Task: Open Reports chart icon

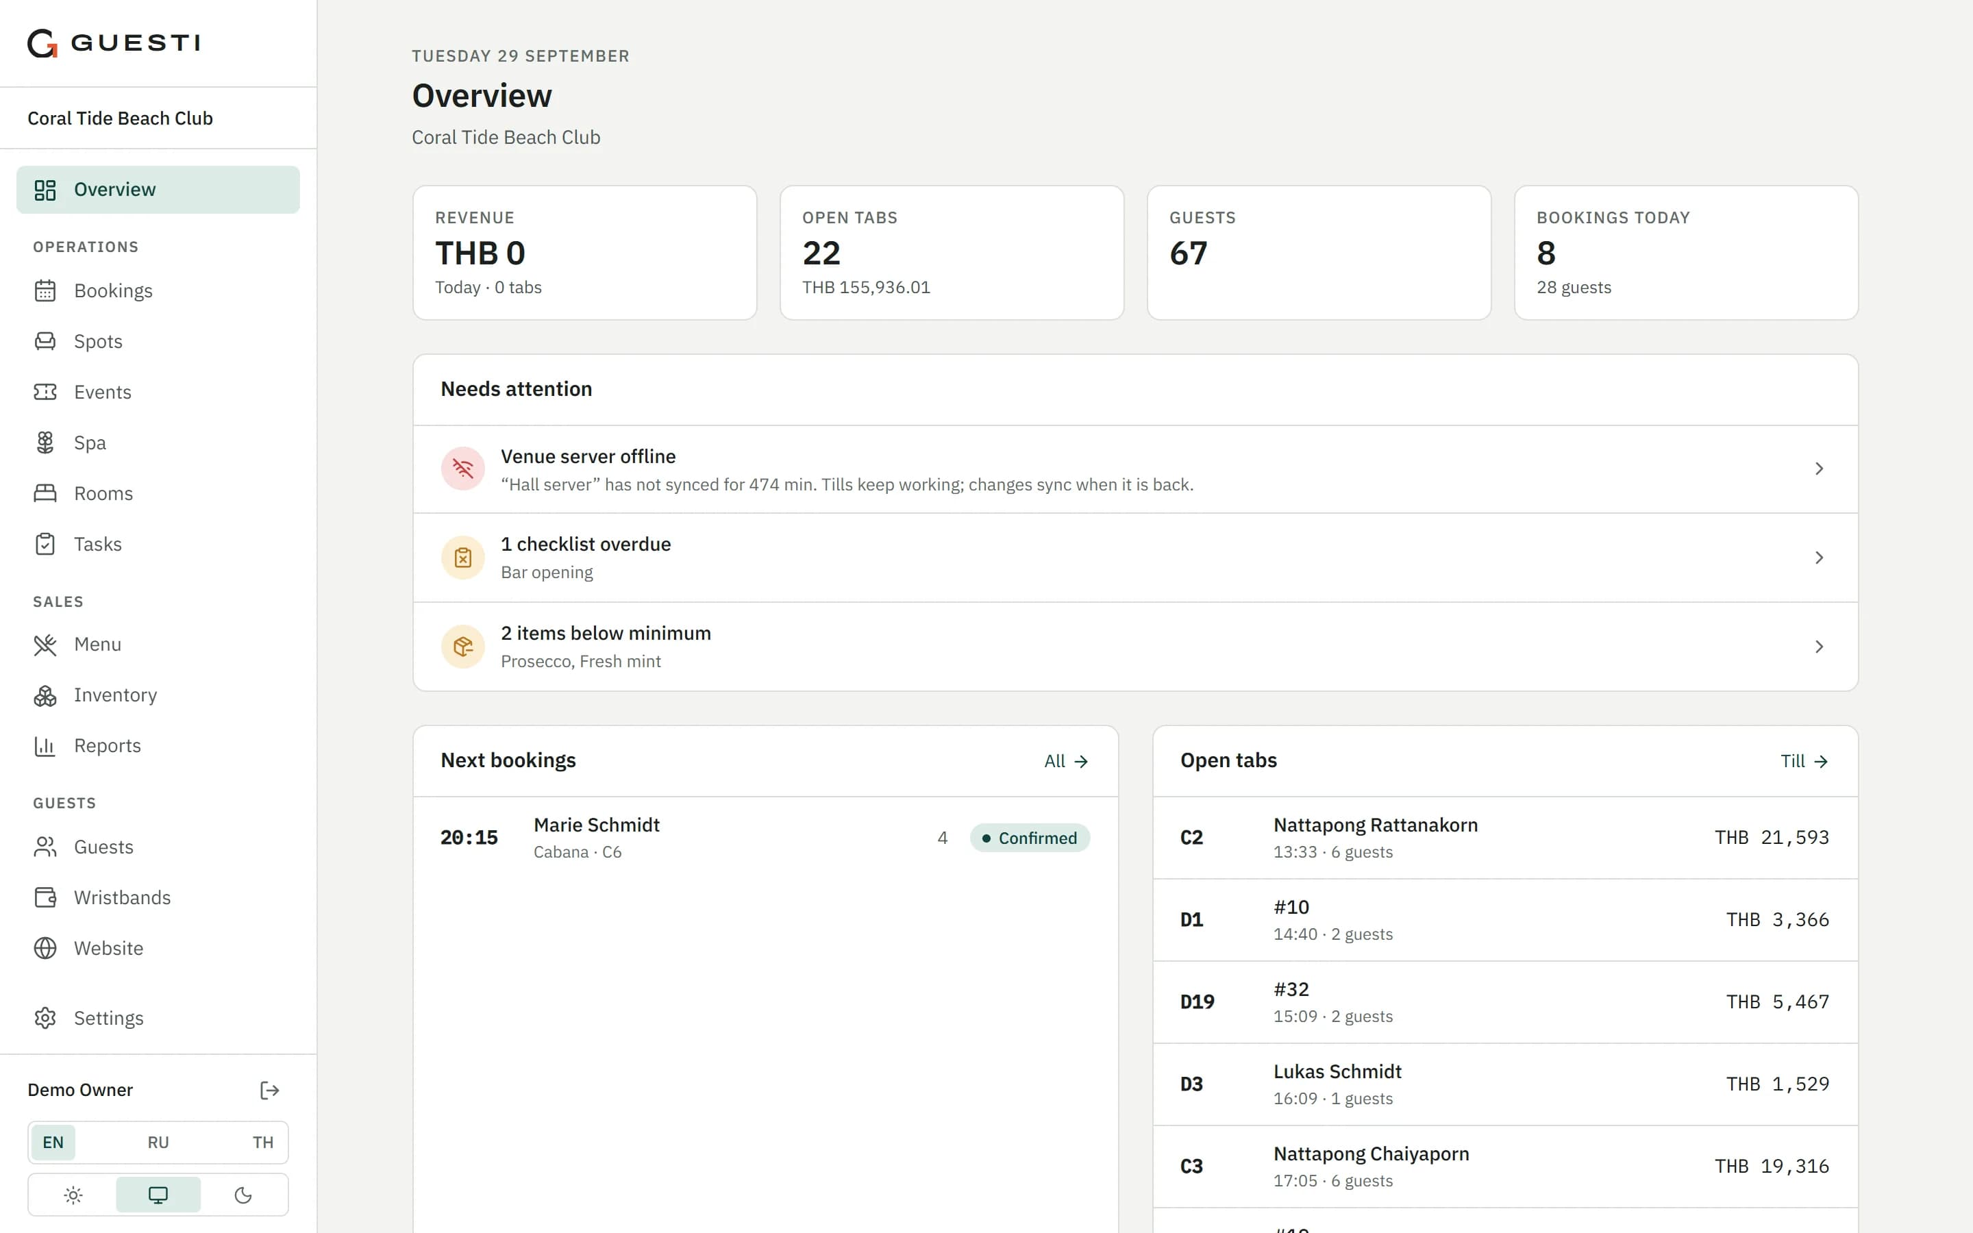Action: coord(45,746)
